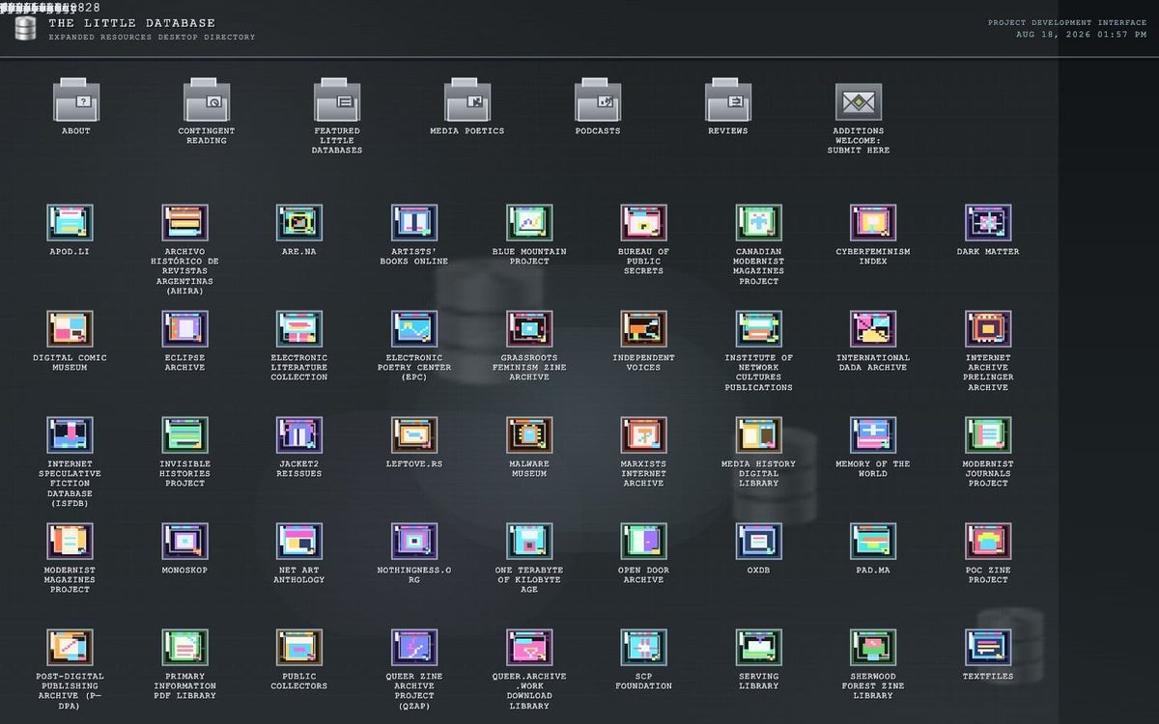Open Sherwood Forest Zine Library icon
Viewport: 1159px width, 724px height.
[x=874, y=647]
